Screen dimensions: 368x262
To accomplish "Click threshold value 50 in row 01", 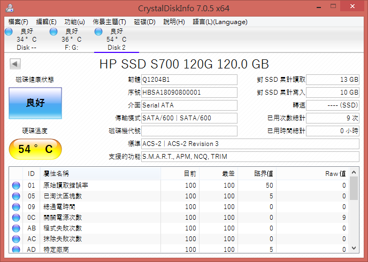I will (x=270, y=186).
